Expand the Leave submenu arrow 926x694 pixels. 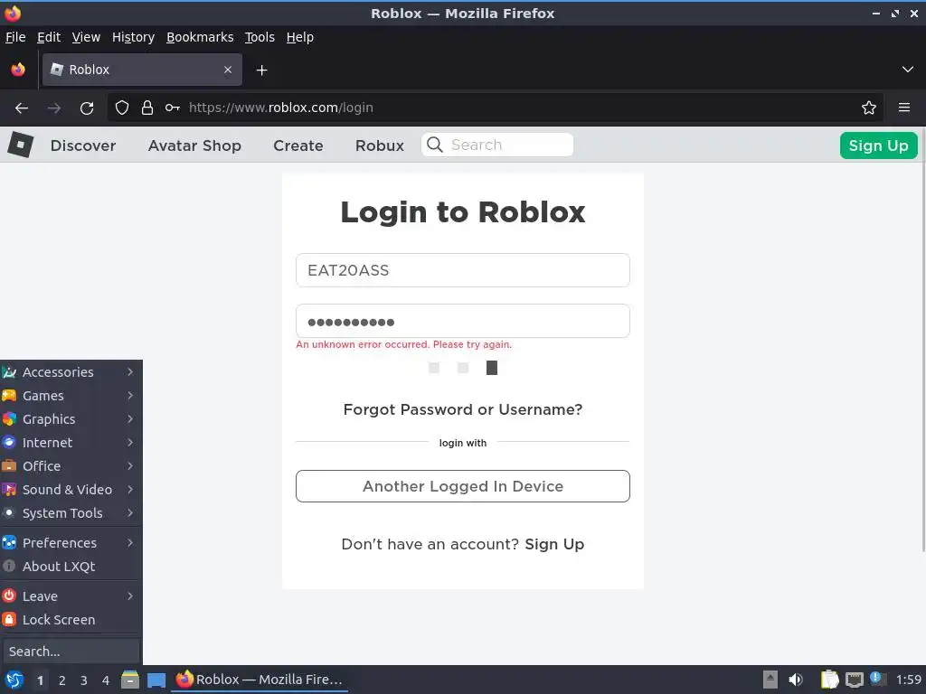[130, 596]
